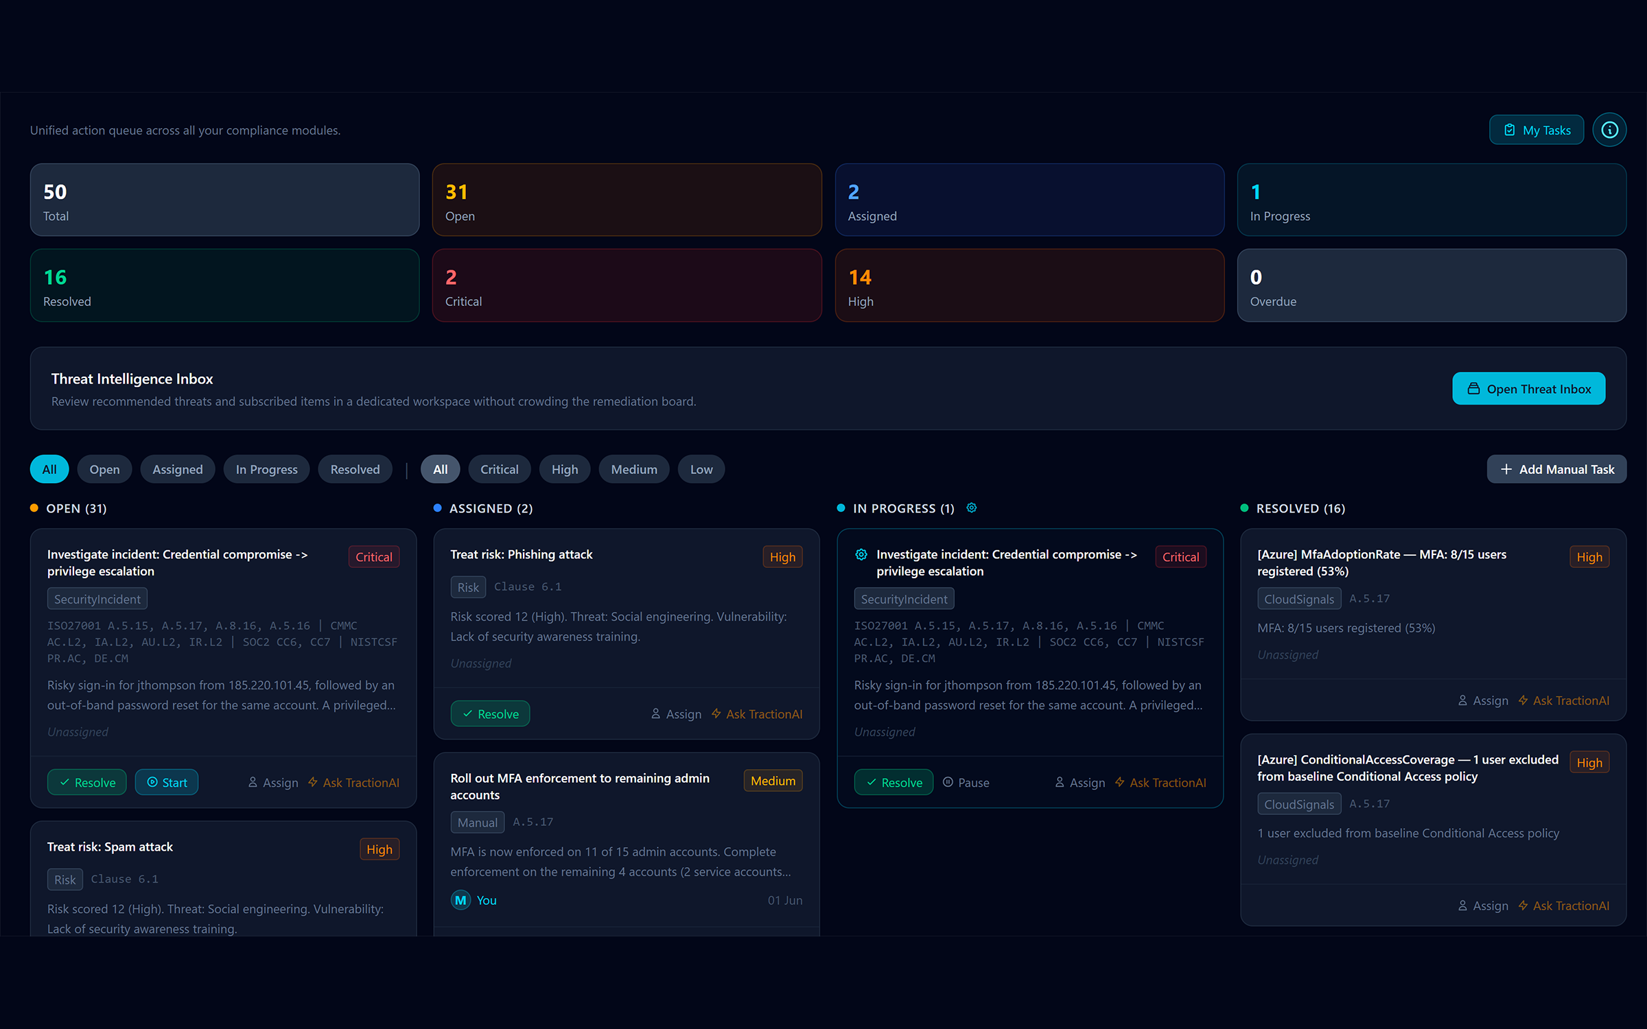Click the 16 Resolved stat card

click(x=224, y=285)
